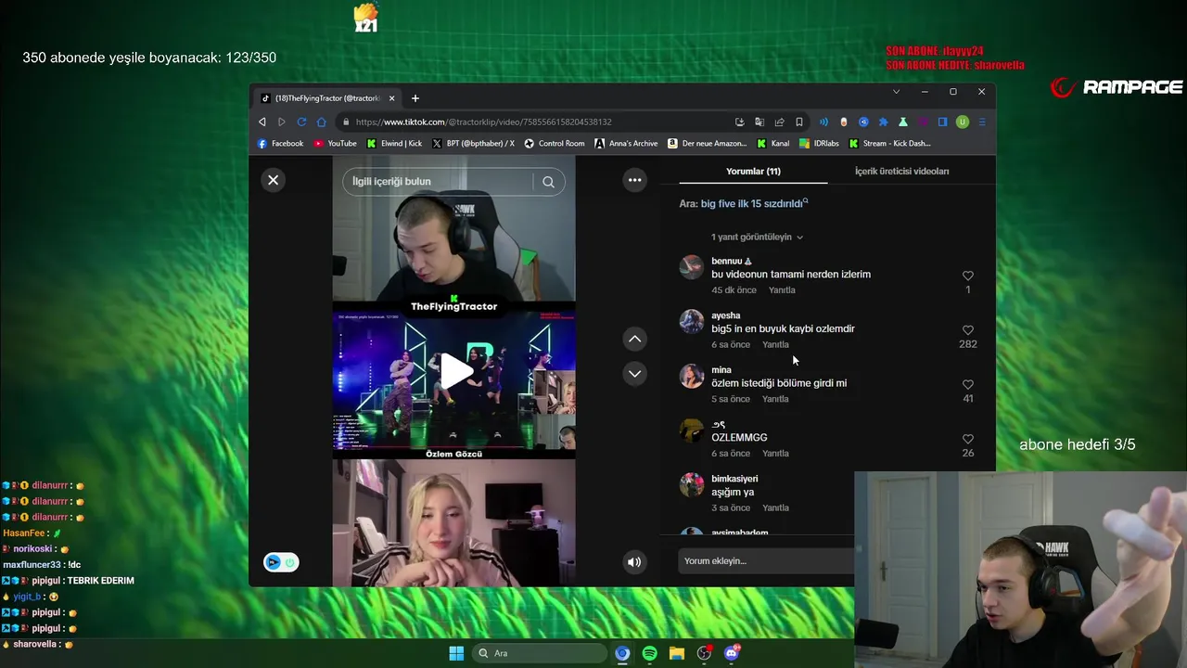The image size is (1187, 668).
Task: Open the 'Stream - Kick Dash...' bookmark
Action: click(x=889, y=144)
